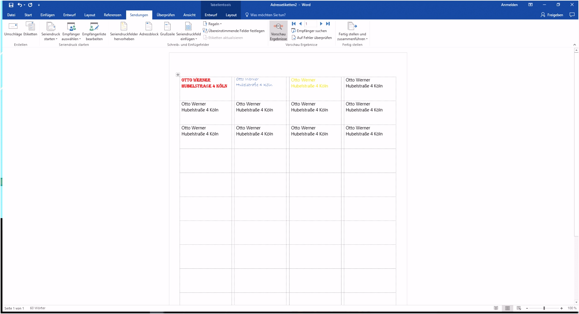Open the Datei tab

click(x=11, y=15)
